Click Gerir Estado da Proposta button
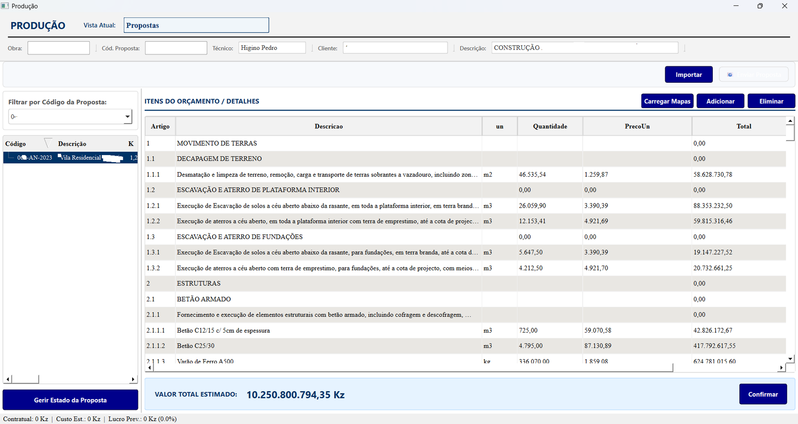The width and height of the screenshot is (798, 424). [x=70, y=400]
